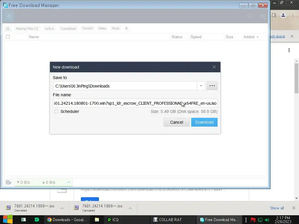This screenshot has height=224, width=299.
Task: Click the upload speed 0 B/s indicator
Action: pyautogui.click(x=49, y=182)
